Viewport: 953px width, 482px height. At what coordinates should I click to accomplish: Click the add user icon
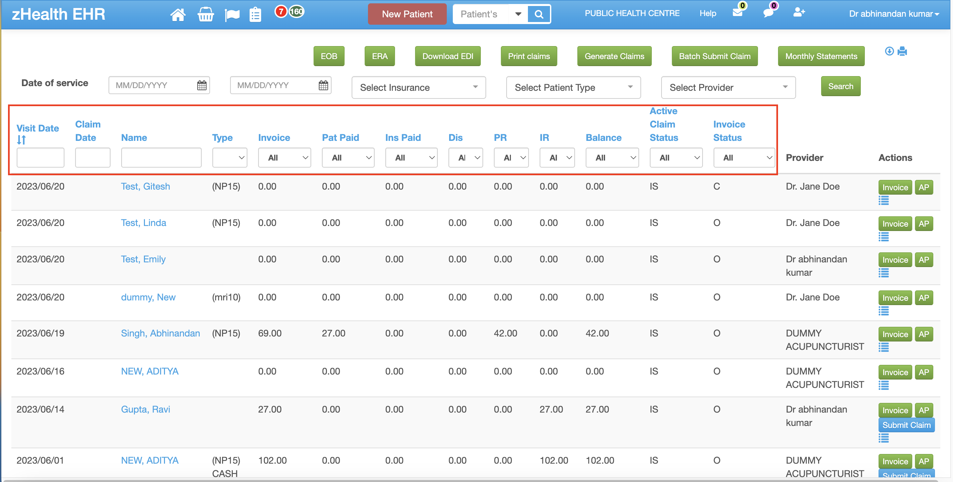(x=799, y=13)
